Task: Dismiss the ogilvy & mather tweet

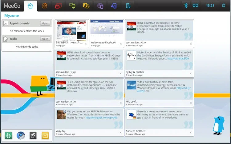Action: click(x=191, y=73)
